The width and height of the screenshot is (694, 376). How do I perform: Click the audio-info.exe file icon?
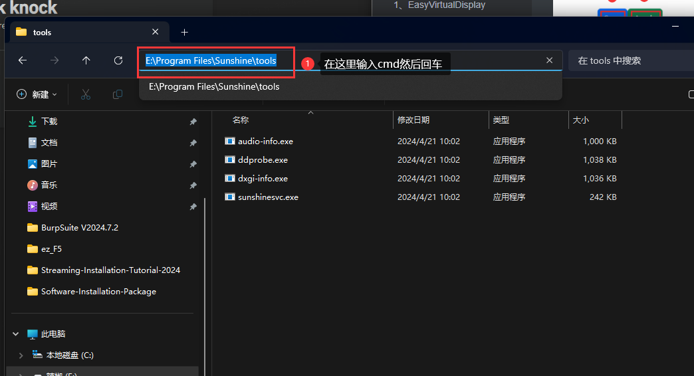tap(230, 141)
